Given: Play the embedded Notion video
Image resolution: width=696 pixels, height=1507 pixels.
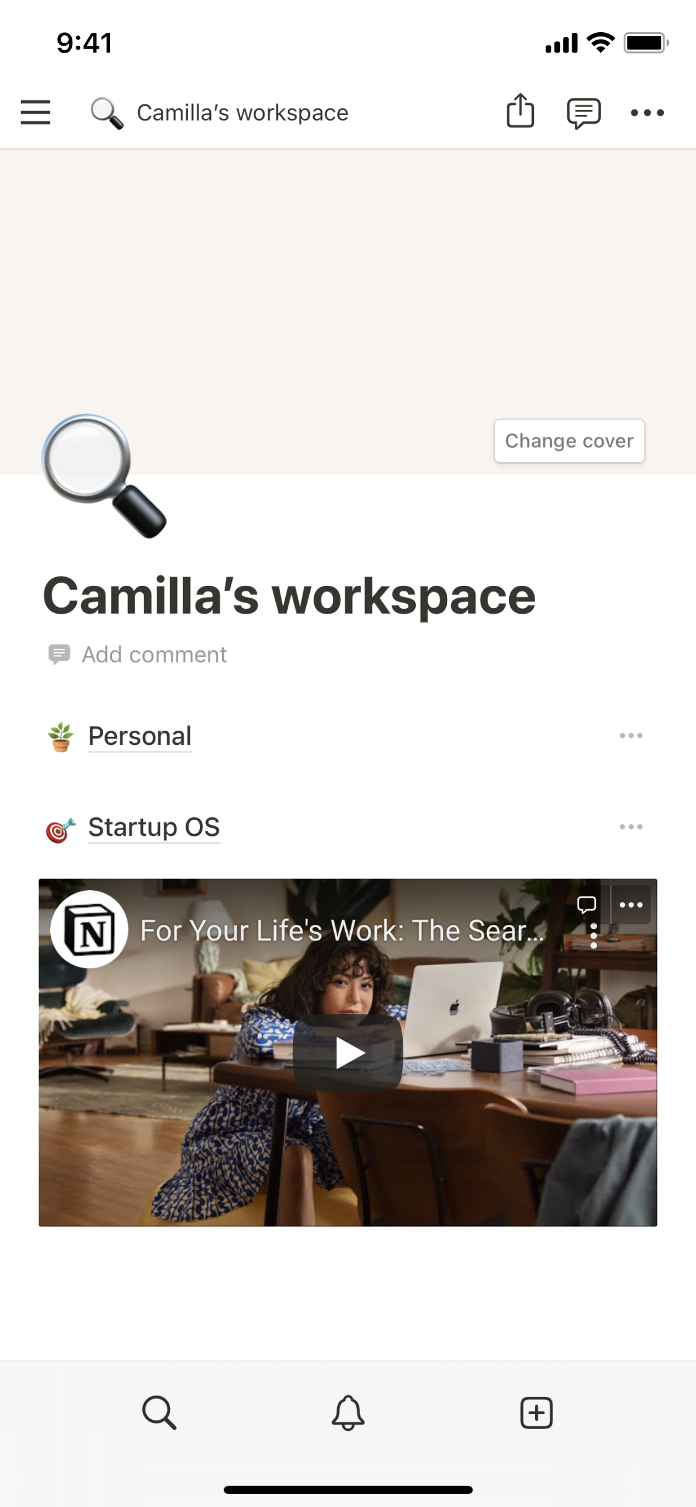Looking at the screenshot, I should click(348, 1053).
